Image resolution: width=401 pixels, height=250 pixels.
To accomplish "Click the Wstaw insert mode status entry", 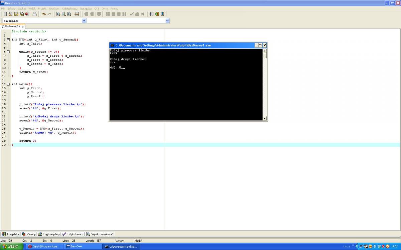I will [119, 241].
